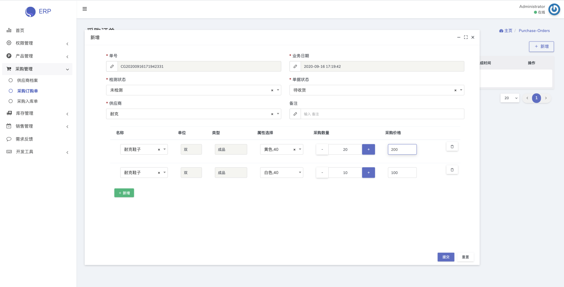
Task: Open the first row 名称 product dropdown
Action: pos(144,150)
